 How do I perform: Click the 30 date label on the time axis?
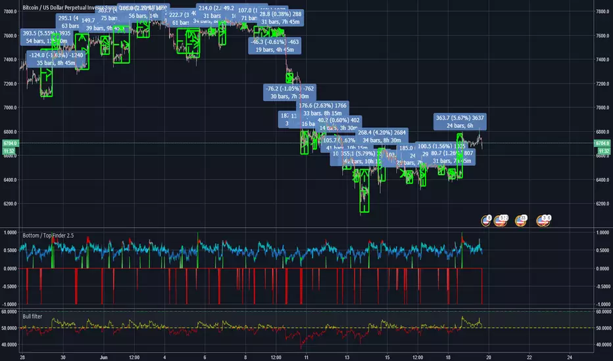click(63, 357)
